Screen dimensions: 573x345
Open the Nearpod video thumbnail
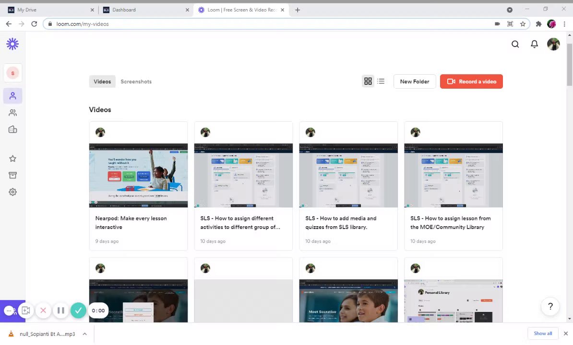point(139,175)
